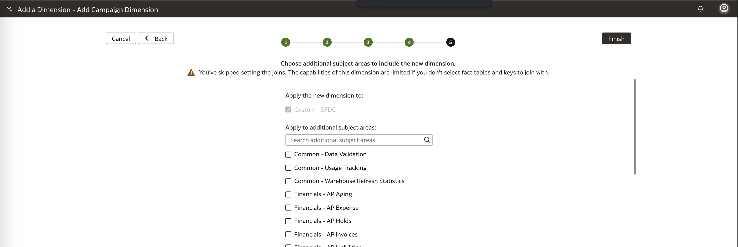Click the search magnifier icon

[x=427, y=140]
